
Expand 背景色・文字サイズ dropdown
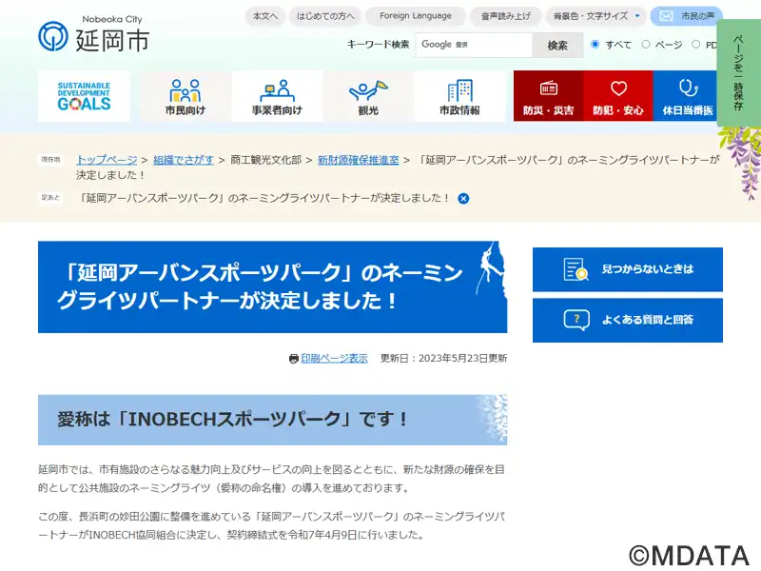pos(596,16)
